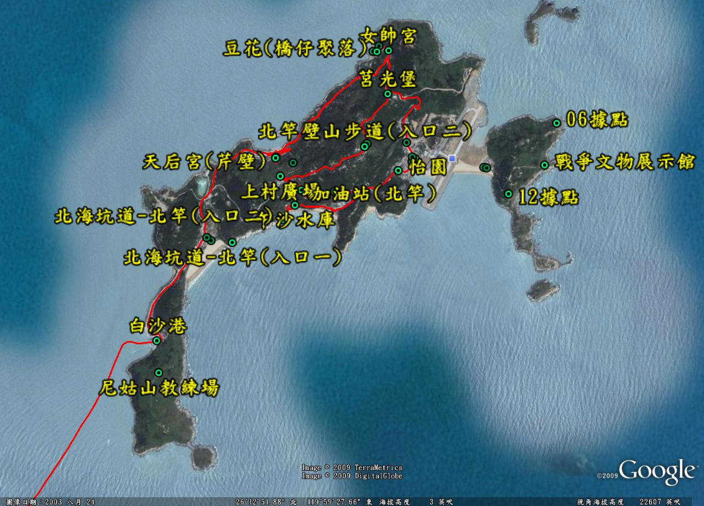704x506 pixels.
Task: Click the 女帥宮 placemark marker
Action: (388, 51)
